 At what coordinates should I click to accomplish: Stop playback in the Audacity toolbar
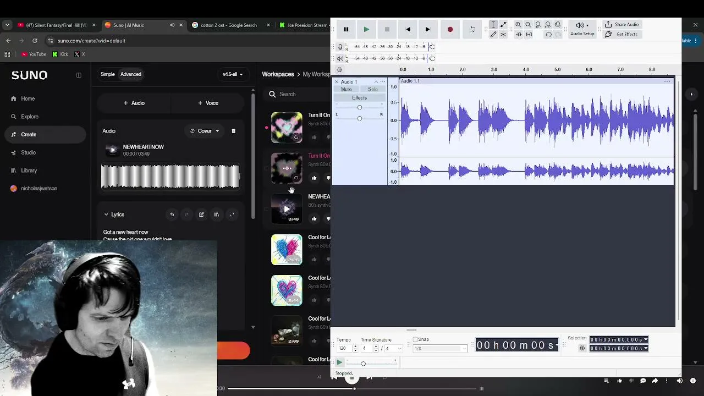pyautogui.click(x=387, y=29)
